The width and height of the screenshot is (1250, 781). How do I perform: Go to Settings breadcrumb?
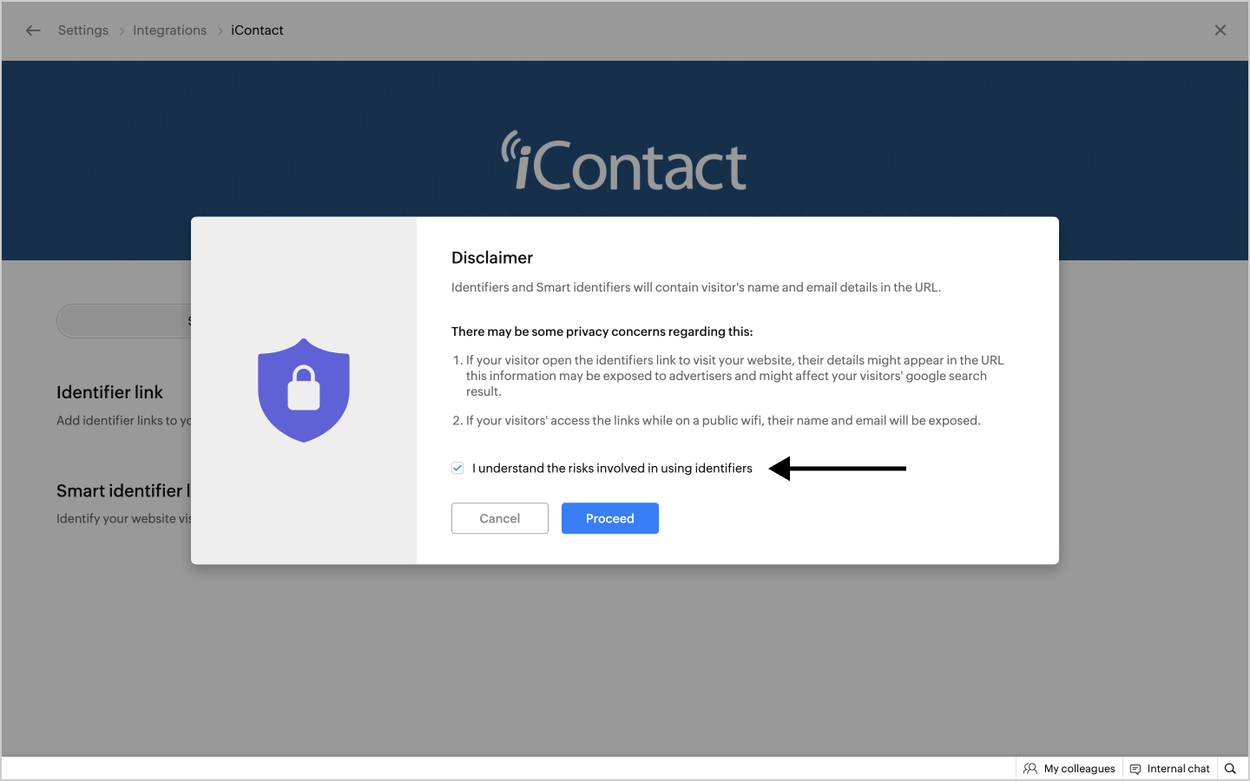point(83,30)
